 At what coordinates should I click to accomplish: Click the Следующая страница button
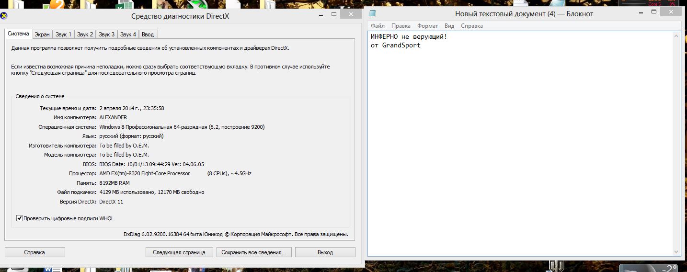pos(179,252)
